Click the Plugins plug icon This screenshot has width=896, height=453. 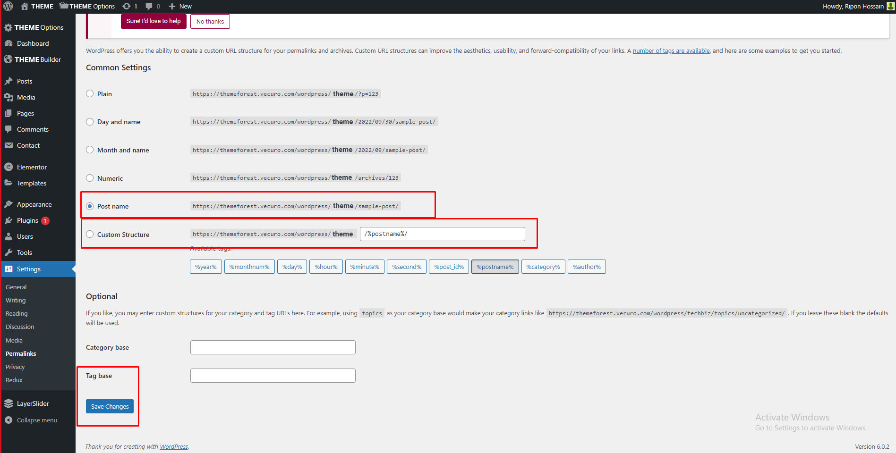[9, 220]
